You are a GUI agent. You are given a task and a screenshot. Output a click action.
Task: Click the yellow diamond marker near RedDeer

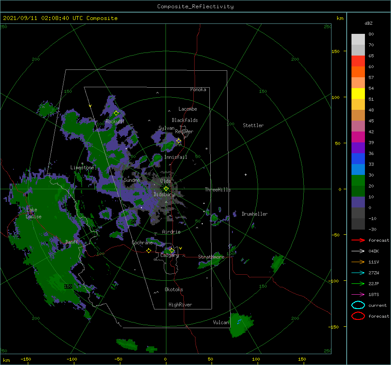click(179, 141)
